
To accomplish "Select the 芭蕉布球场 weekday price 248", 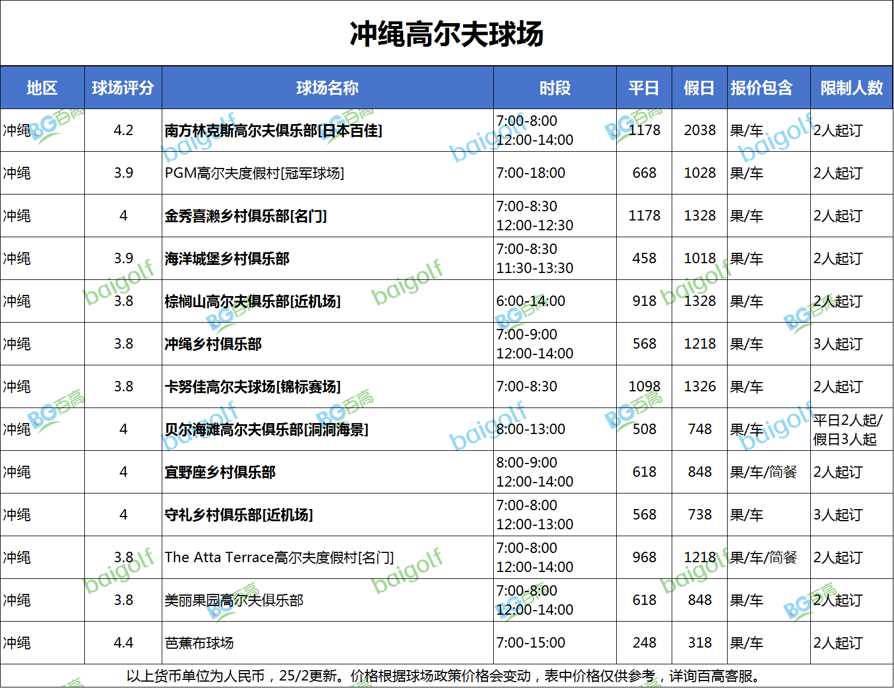I will (644, 643).
